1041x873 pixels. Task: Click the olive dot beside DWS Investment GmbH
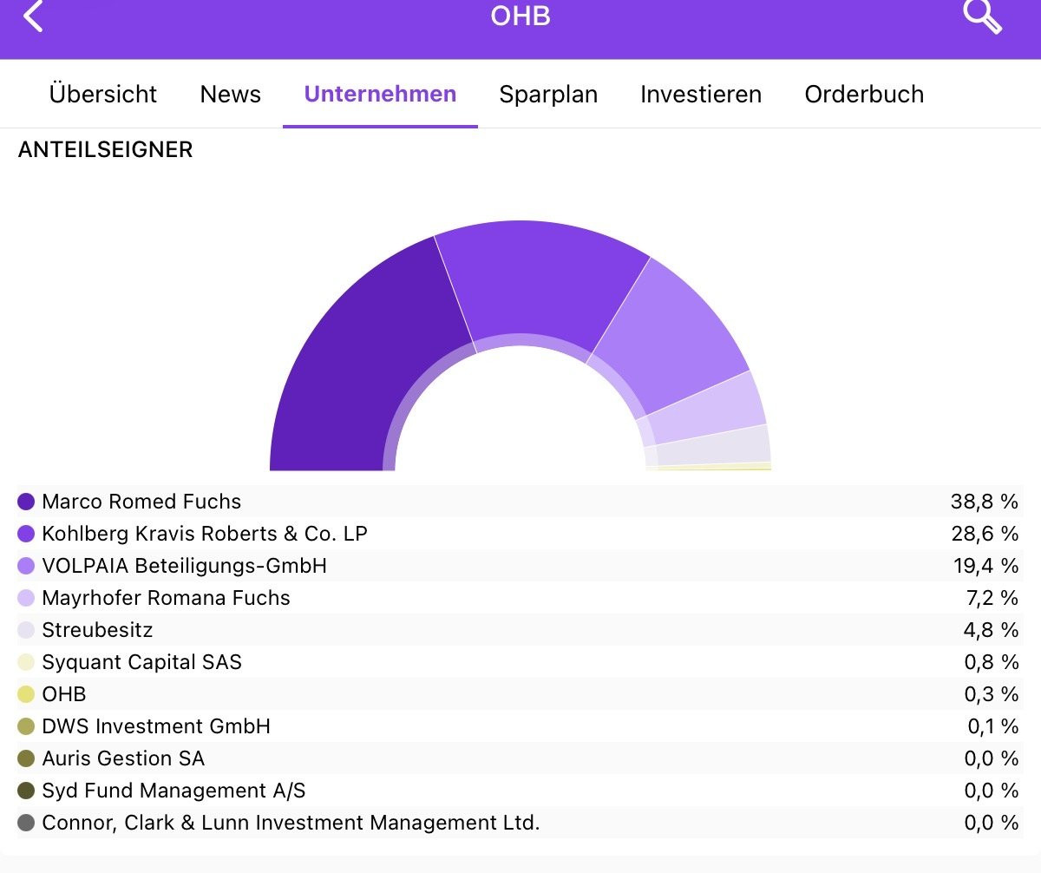click(x=24, y=726)
